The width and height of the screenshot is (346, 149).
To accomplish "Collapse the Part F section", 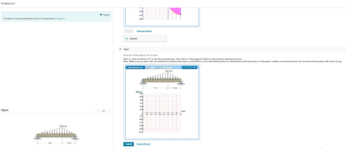I will (x=120, y=49).
